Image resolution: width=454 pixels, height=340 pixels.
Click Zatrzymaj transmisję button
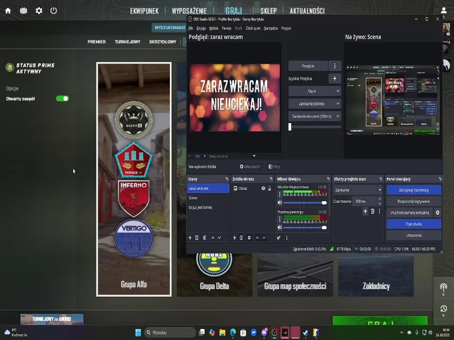coord(414,190)
